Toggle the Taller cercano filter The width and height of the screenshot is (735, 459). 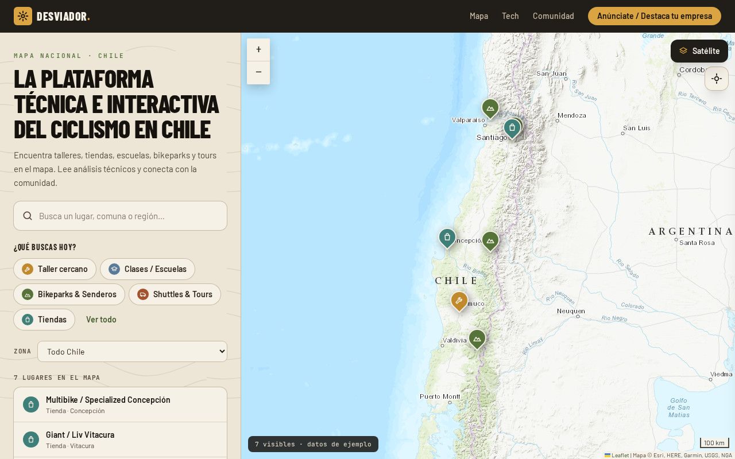pos(55,269)
